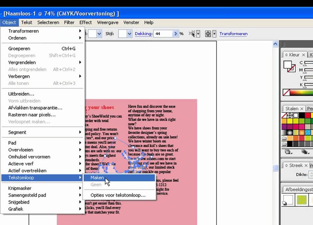Open the Weergave menu
This screenshot has height=225, width=313.
pos(108,22)
